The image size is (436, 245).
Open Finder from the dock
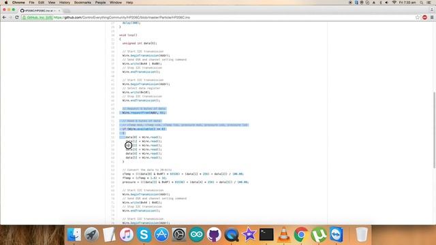pos(74,235)
